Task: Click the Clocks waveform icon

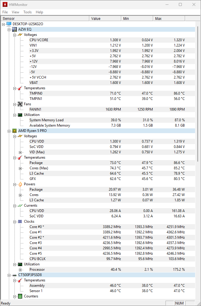Action: tap(20, 221)
